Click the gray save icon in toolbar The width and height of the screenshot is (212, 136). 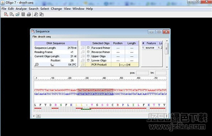[x=23, y=14]
